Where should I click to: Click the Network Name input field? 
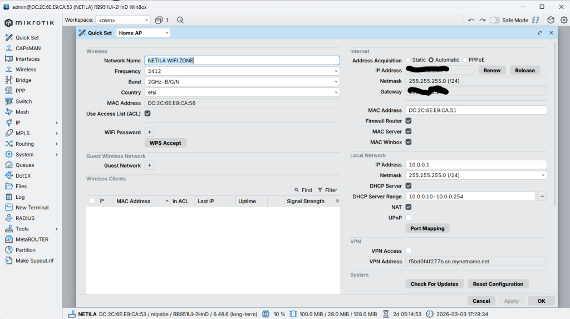242,60
